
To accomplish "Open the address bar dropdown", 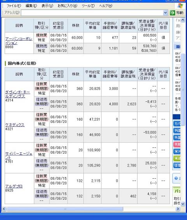I will (166, 12).
